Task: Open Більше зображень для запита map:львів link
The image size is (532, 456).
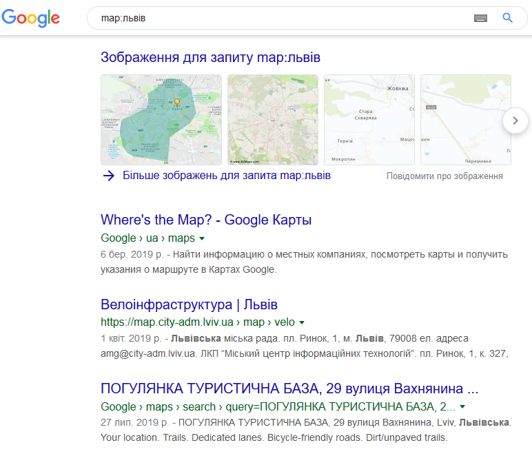Action: (x=227, y=176)
